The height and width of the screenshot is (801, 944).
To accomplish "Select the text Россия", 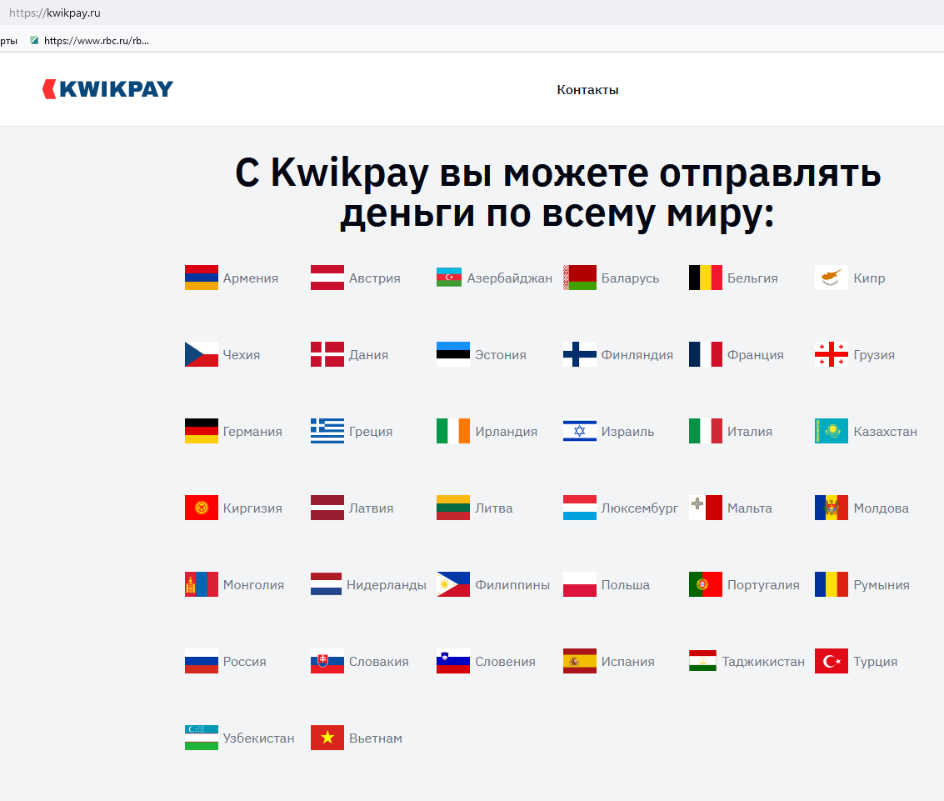I will point(244,661).
